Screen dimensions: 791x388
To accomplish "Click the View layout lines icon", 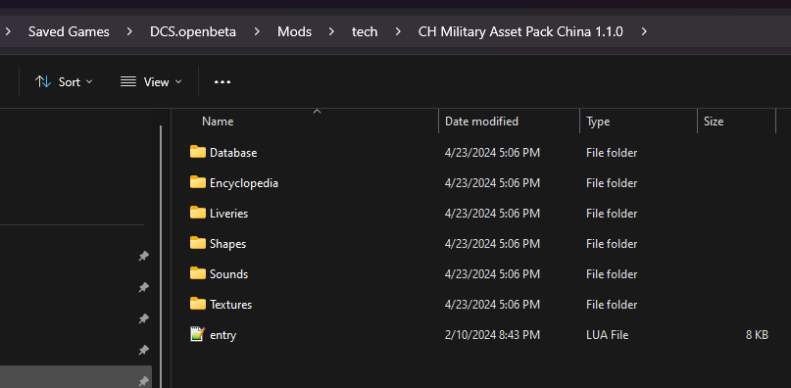I will click(128, 81).
